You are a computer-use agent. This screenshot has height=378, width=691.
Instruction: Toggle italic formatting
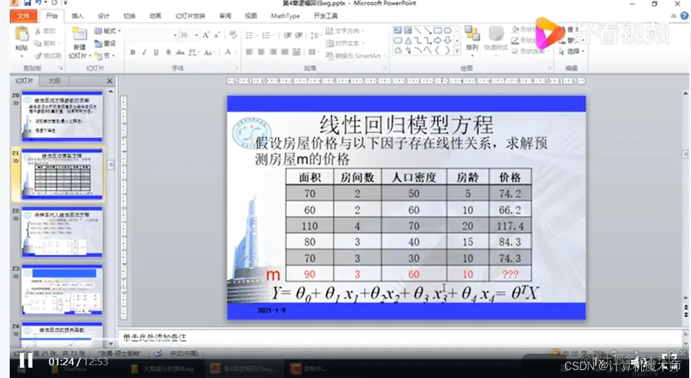tap(144, 52)
